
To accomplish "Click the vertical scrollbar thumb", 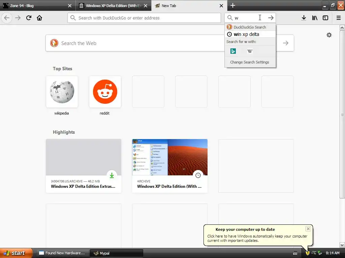I will pos(342,115).
